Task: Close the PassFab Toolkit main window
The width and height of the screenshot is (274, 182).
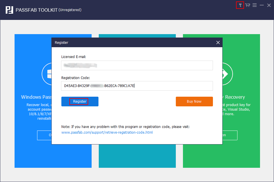Action: coord(269,5)
